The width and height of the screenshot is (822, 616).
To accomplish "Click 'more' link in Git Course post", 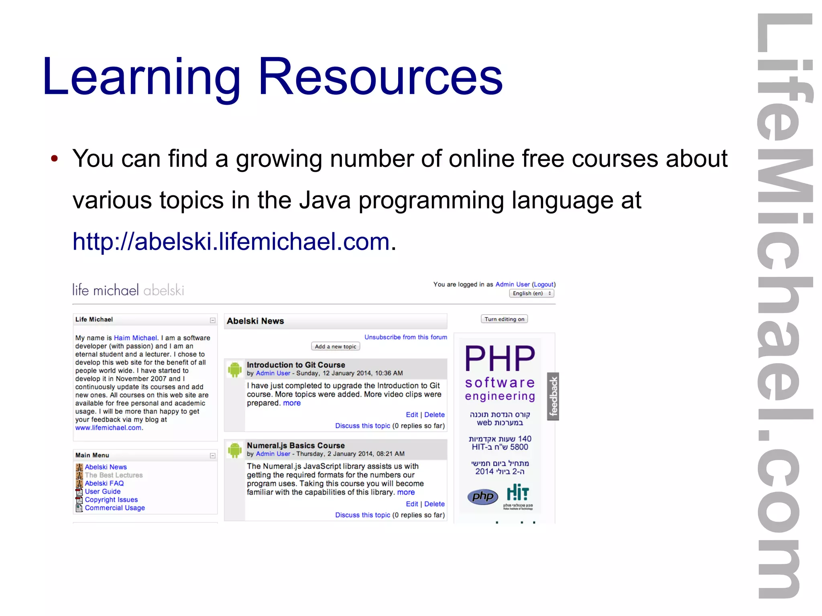I will coord(292,403).
